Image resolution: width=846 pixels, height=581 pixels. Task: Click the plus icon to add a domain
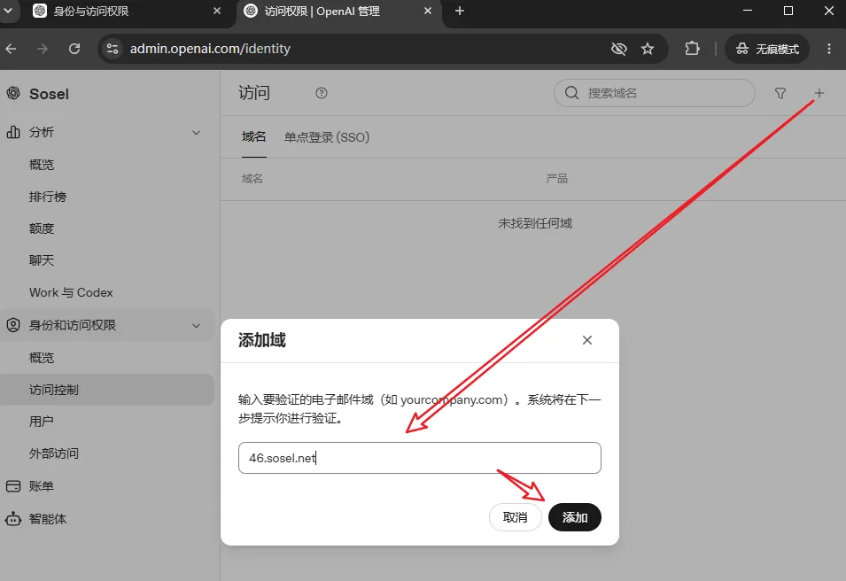819,93
